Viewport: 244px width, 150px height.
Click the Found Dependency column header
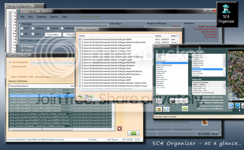pos(39,86)
